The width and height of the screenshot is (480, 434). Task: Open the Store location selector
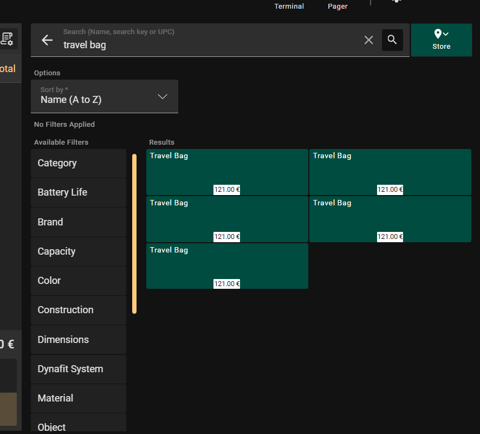441,40
